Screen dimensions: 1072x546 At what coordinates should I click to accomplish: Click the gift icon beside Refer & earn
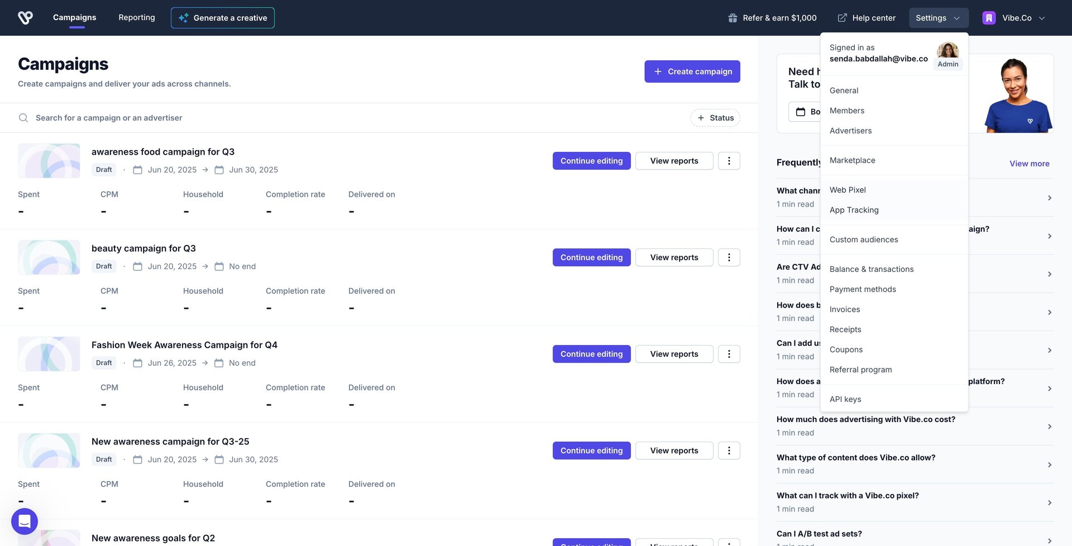pyautogui.click(x=733, y=18)
